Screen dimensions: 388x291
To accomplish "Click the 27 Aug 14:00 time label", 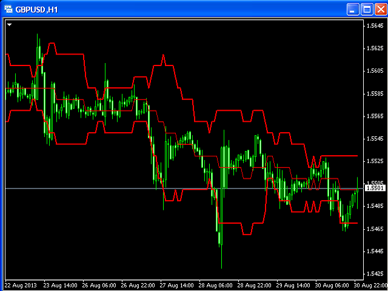I will click(x=176, y=285).
